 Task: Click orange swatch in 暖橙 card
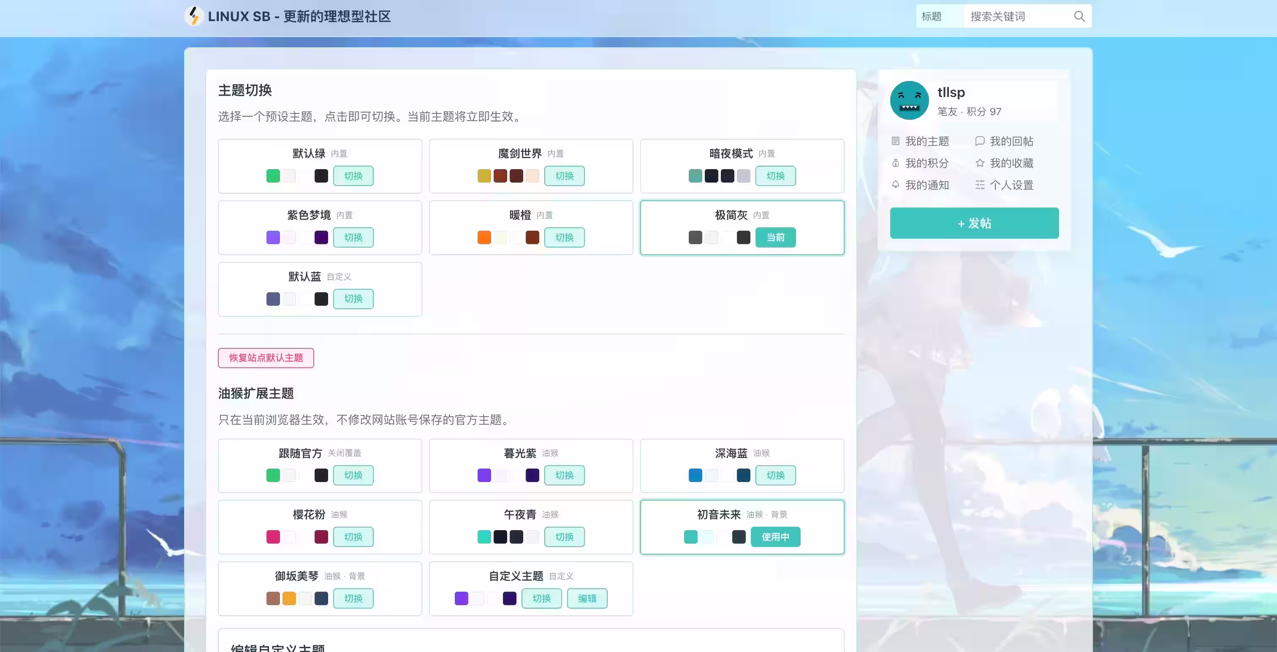pyautogui.click(x=484, y=237)
